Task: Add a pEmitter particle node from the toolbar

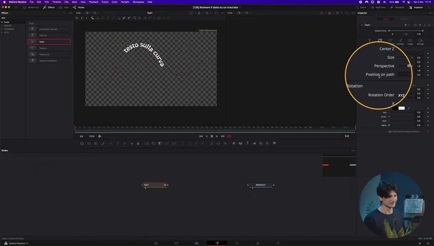Action: (x=212, y=144)
